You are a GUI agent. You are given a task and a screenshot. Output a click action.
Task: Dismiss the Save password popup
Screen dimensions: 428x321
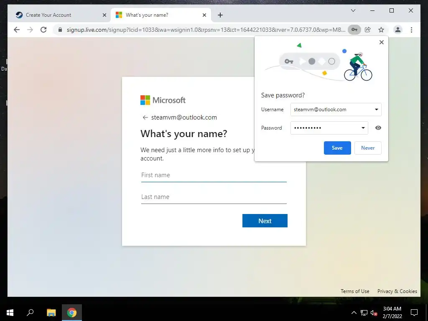pyautogui.click(x=382, y=42)
